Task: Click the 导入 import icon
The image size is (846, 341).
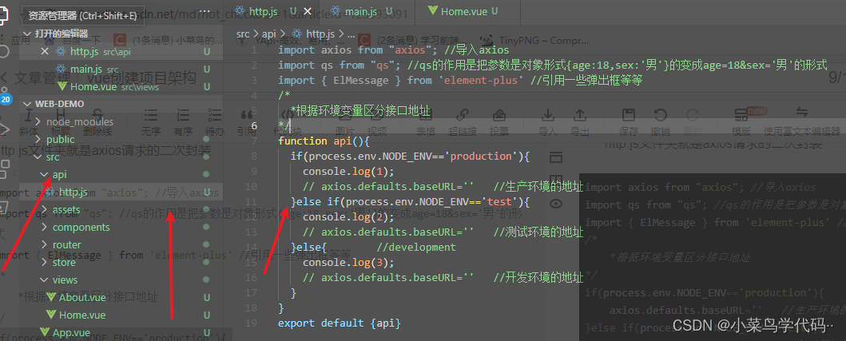Action: tap(548, 115)
